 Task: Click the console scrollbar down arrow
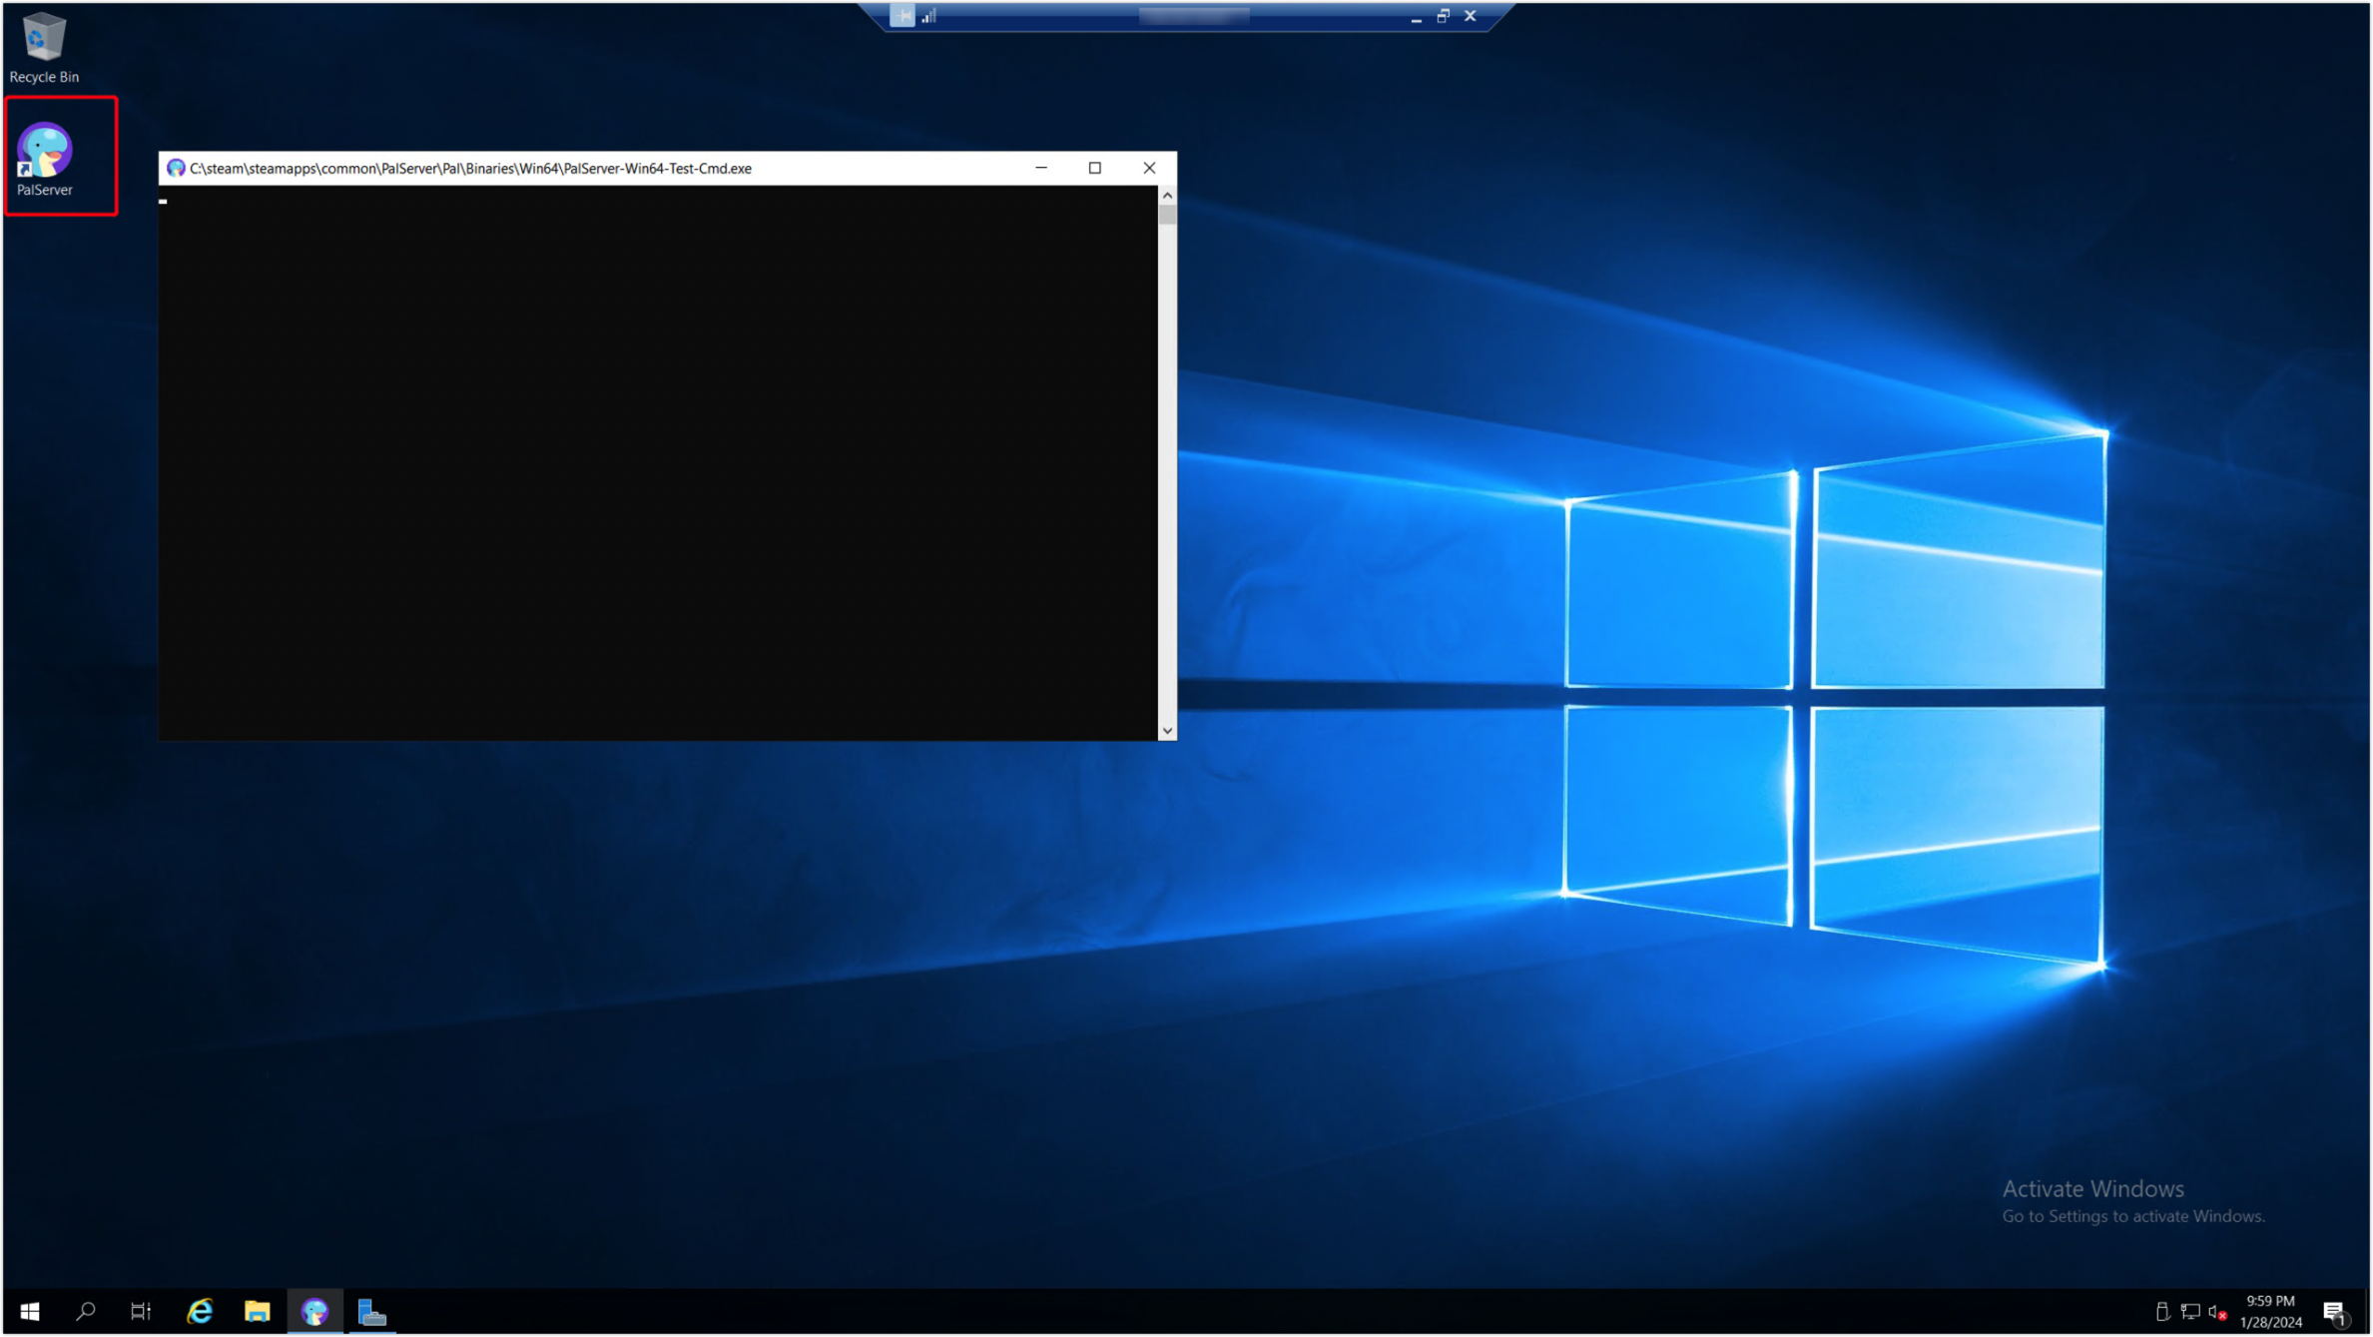click(x=1167, y=731)
